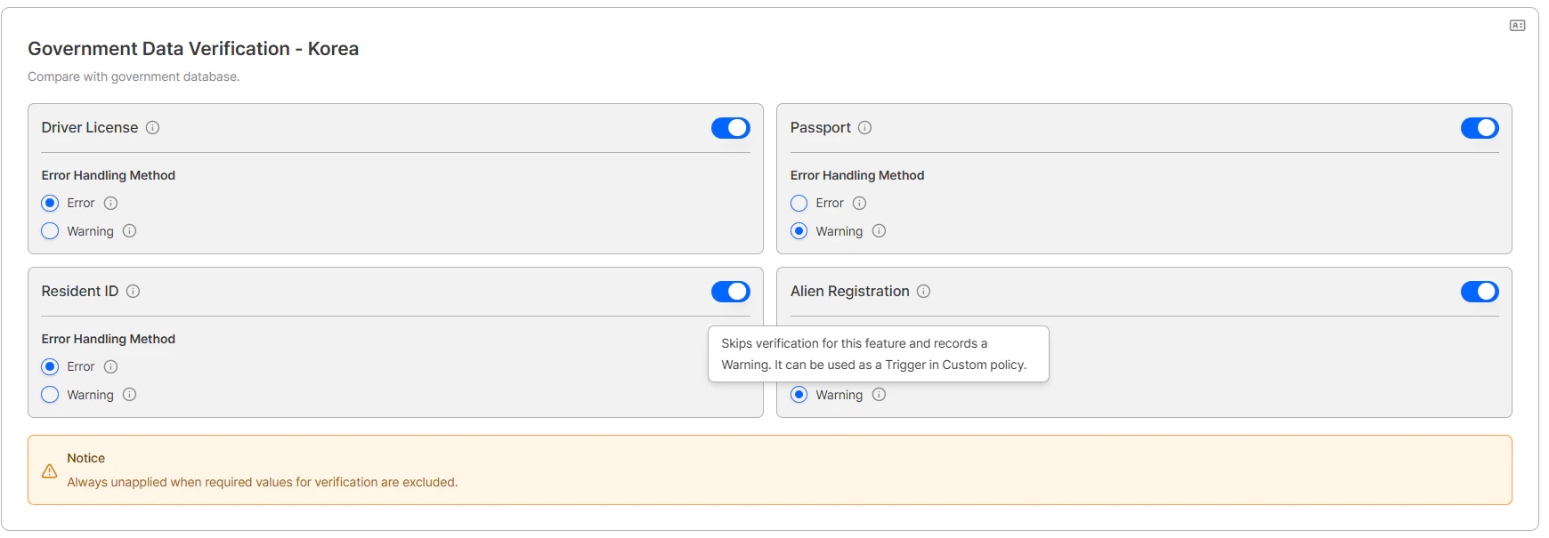Image resolution: width=1549 pixels, height=538 pixels.
Task: Click Alien Registration Warning option info icon
Action: point(880,395)
